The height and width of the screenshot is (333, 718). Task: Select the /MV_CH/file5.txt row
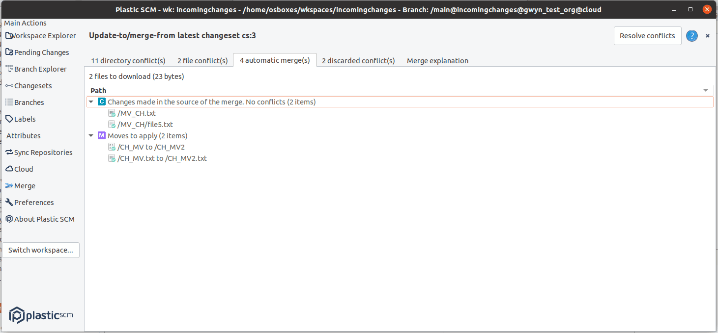[400, 125]
